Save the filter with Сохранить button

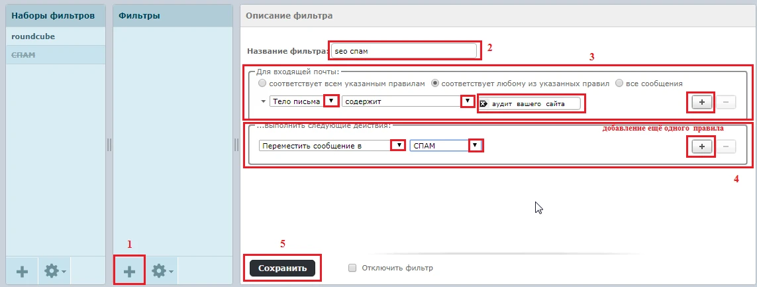coord(282,268)
